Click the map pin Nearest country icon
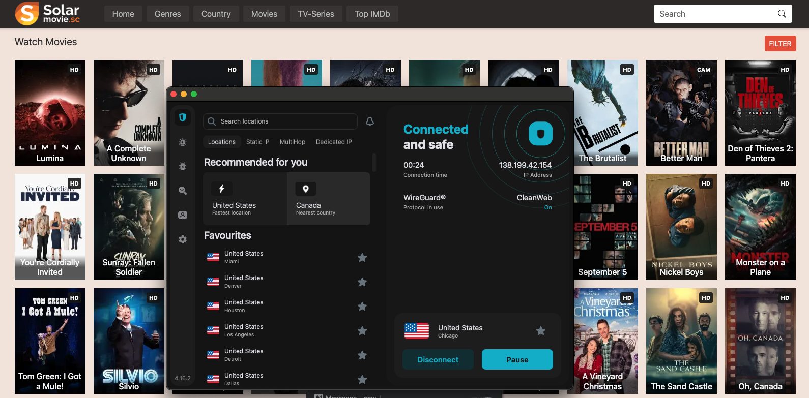 (x=306, y=189)
